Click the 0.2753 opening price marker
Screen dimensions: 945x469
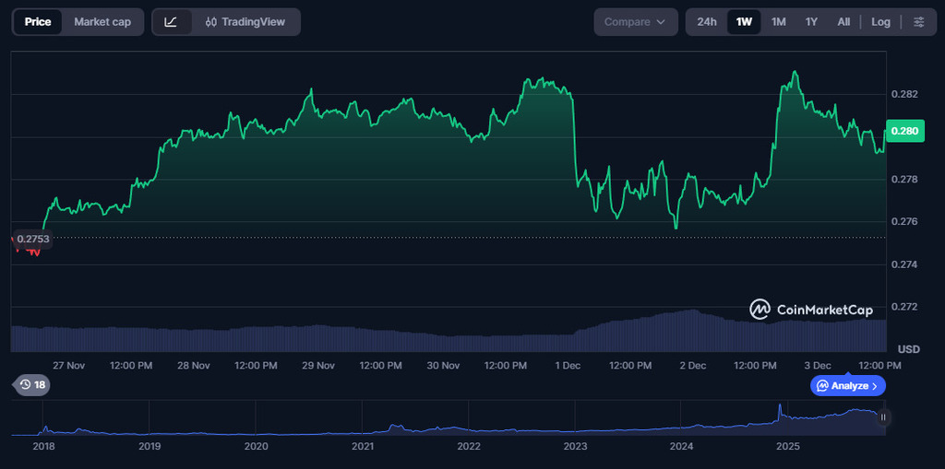33,239
